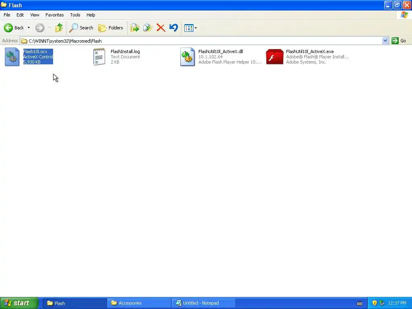The height and width of the screenshot is (309, 412).
Task: Click the network tray icon
Action: click(x=382, y=303)
